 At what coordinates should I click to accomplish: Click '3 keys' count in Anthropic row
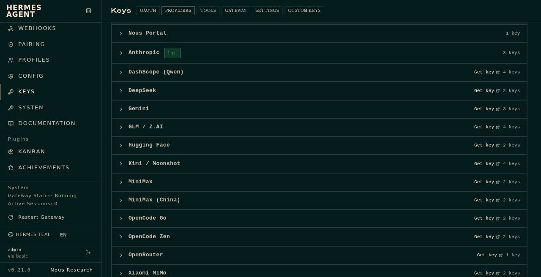(511, 53)
